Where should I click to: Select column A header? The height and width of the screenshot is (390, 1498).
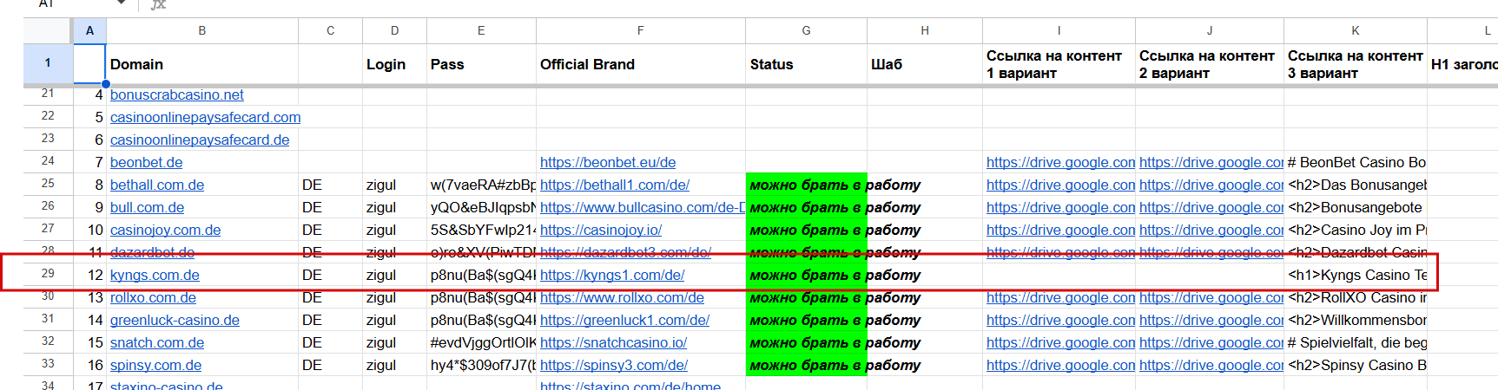coord(89,30)
